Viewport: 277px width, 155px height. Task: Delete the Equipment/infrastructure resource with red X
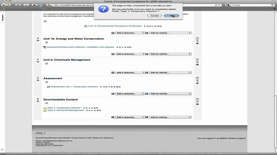point(125,47)
